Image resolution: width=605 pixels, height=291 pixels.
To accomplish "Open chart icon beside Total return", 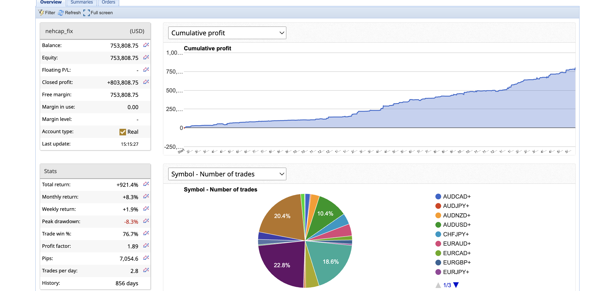I will 146,184.
